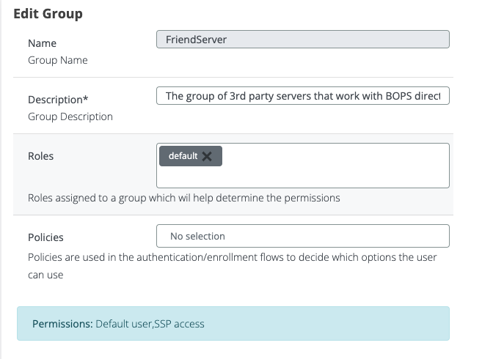This screenshot has width=482, height=359.
Task: Click the Description* field label
Action: point(63,100)
